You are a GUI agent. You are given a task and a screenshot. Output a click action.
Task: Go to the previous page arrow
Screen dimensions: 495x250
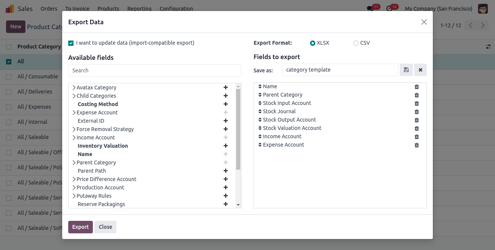point(470,26)
